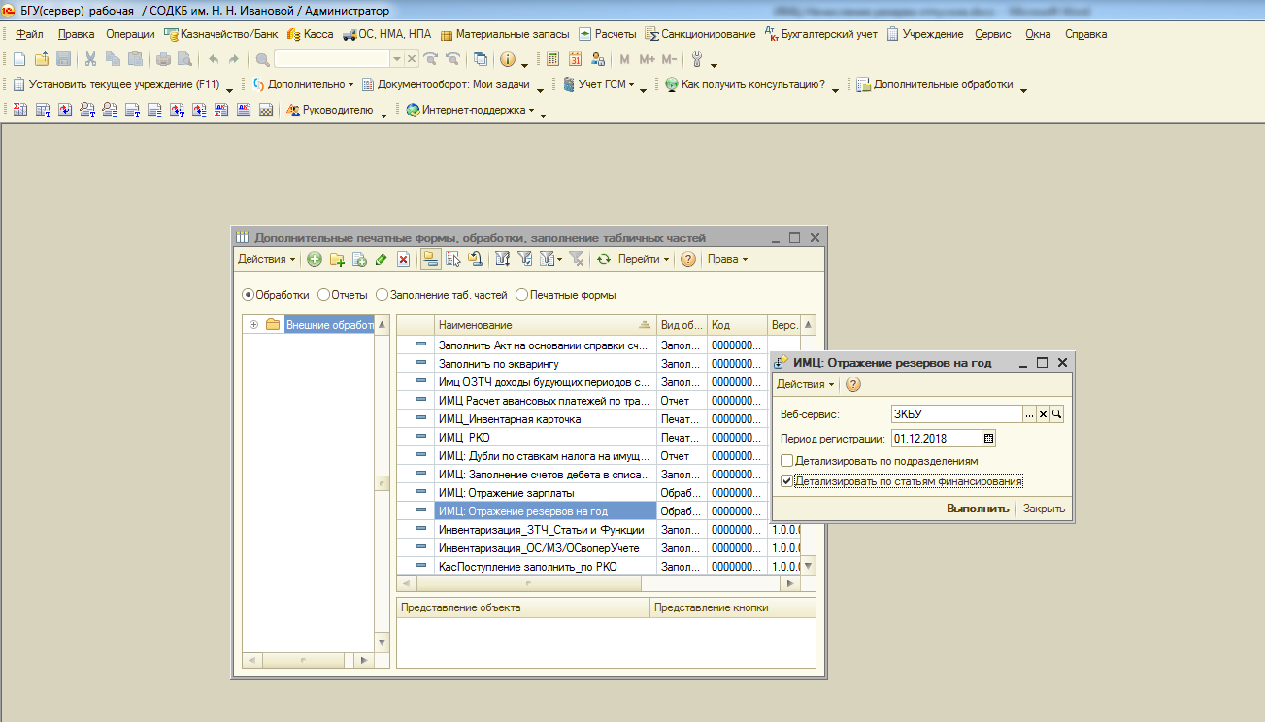Viewport: 1265px width, 722px height.
Task: Enable Детализировать по подразделениям checkbox
Action: coord(787,461)
